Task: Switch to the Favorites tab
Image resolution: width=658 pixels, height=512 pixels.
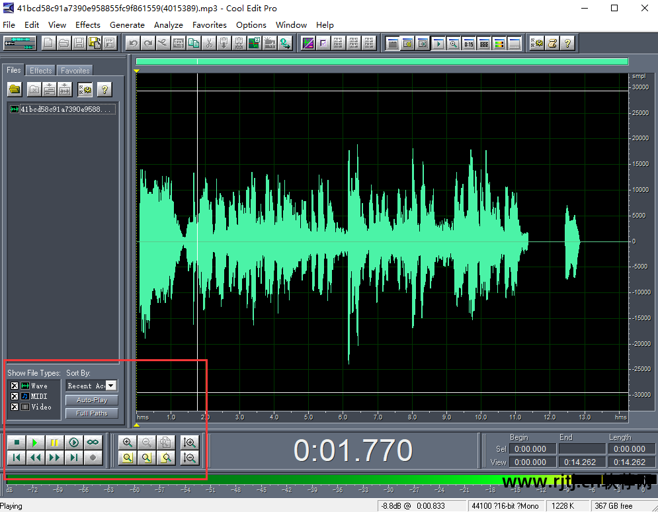Action: coord(75,71)
